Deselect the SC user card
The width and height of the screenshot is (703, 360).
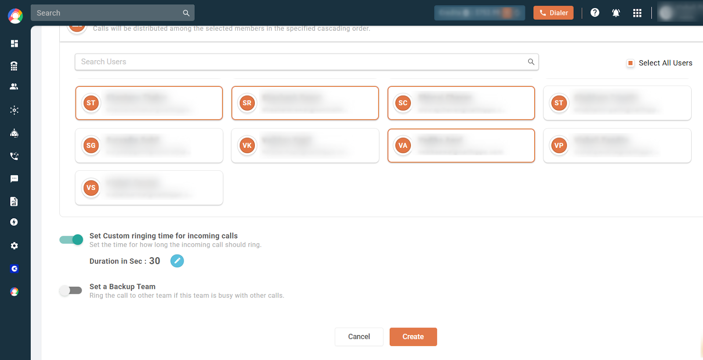click(x=461, y=103)
